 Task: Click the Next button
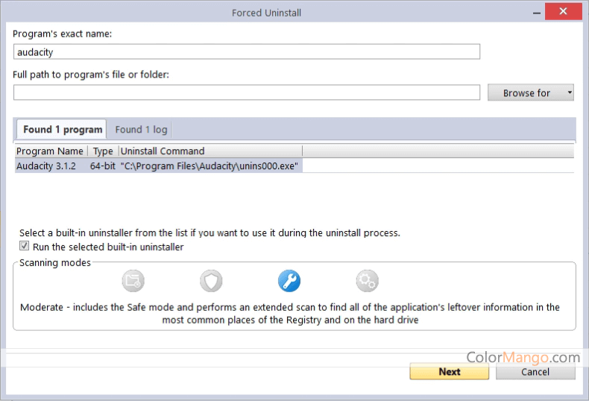(449, 371)
